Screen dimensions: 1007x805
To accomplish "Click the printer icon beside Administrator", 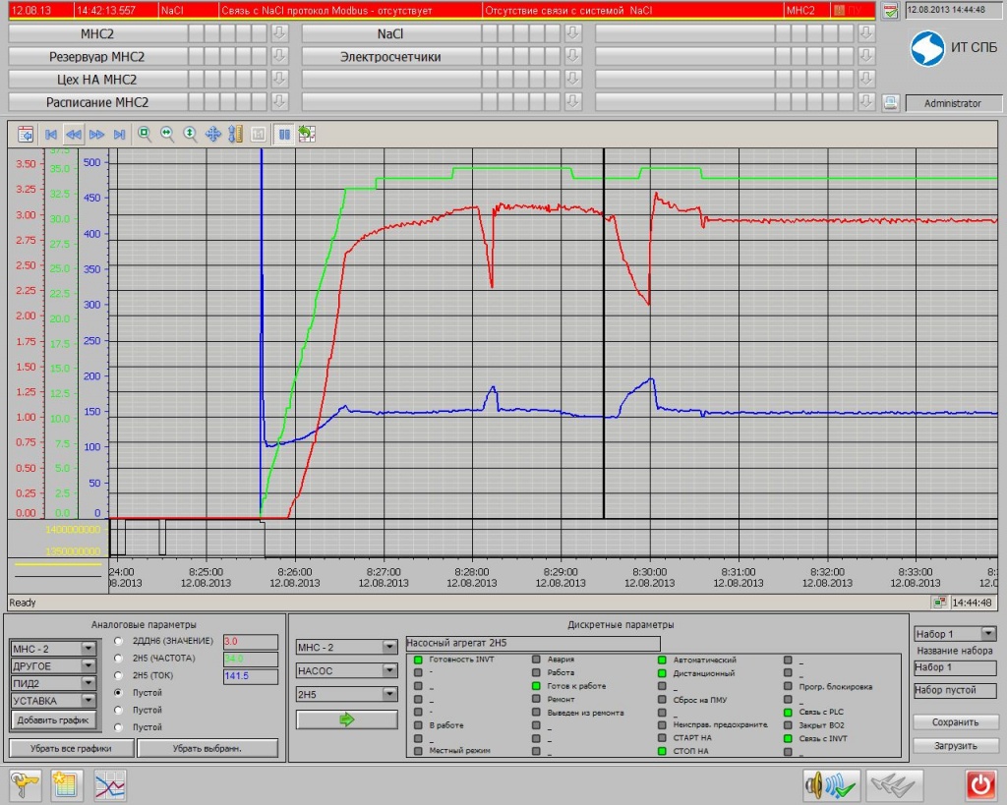I will [x=891, y=102].
